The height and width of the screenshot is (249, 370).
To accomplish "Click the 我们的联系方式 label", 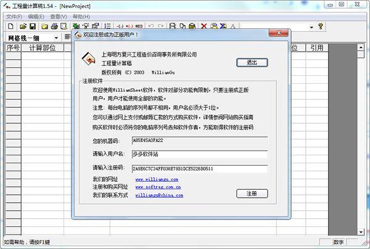I will click(110, 195).
